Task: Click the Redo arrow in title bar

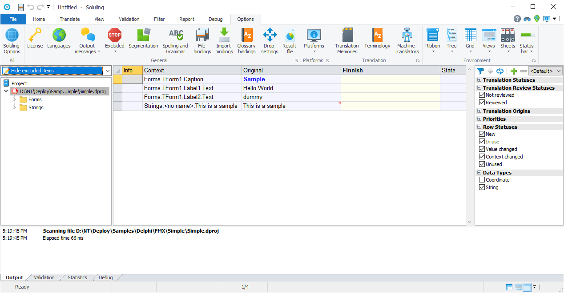Action: pos(40,7)
